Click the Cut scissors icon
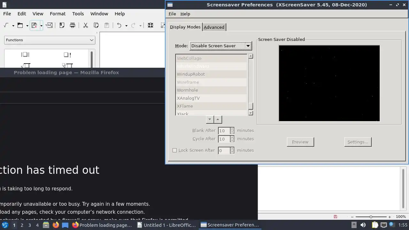 85,26
